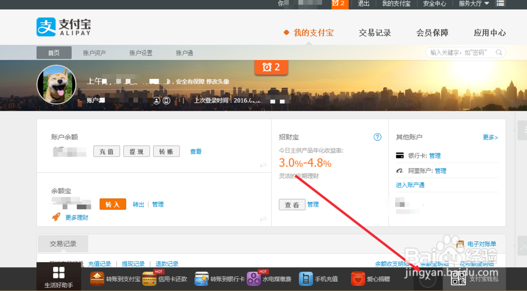Click 爱心捐赠 heart icon
The height and width of the screenshot is (291, 527).
(x=358, y=278)
